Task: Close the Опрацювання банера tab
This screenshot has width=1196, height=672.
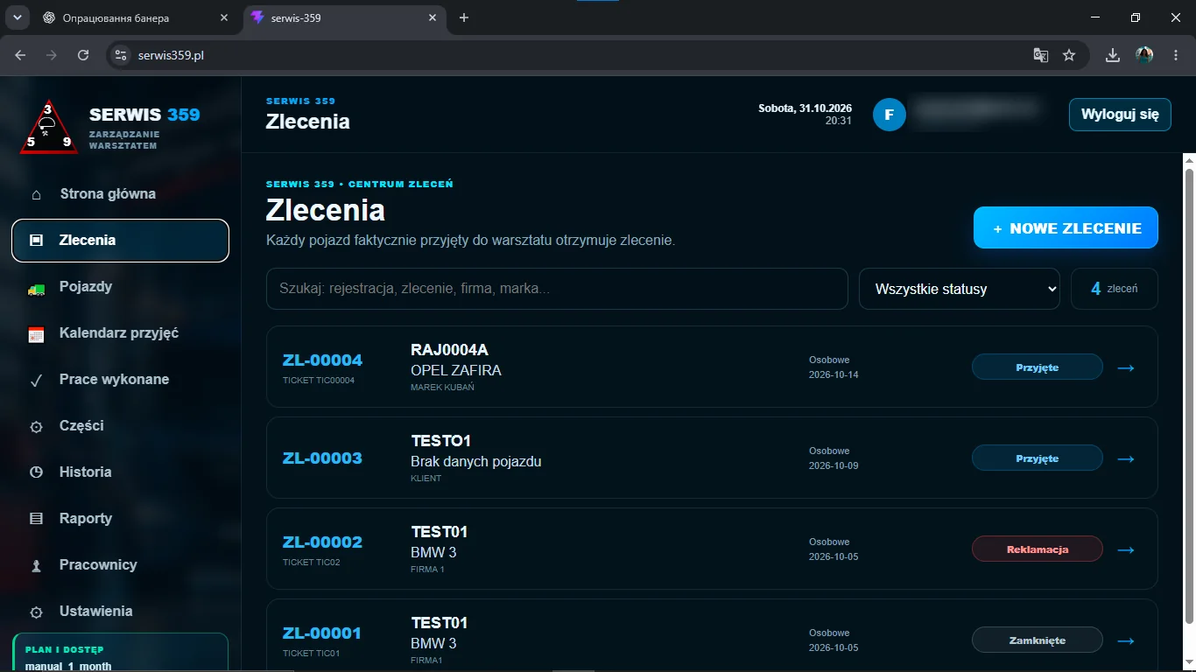Action: pyautogui.click(x=224, y=17)
